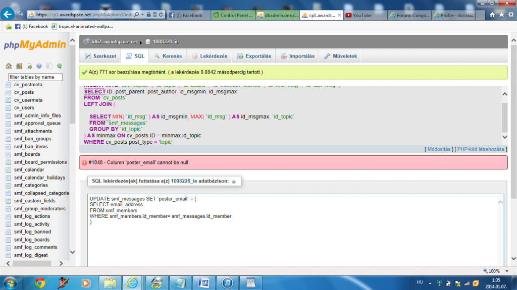
Task: Open favorites star icon at top right
Action: pyautogui.click(x=501, y=15)
